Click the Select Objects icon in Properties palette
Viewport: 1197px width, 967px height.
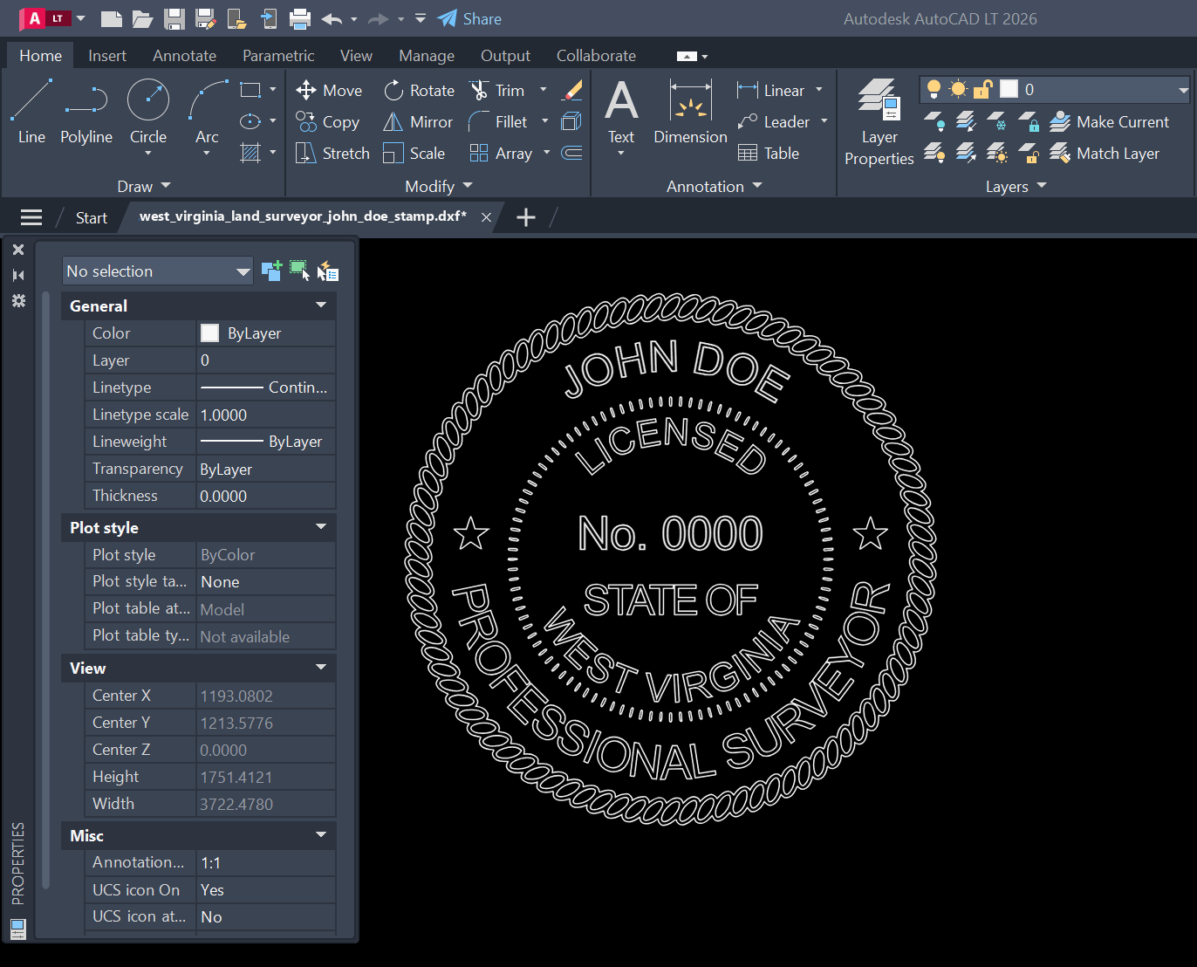(299, 271)
